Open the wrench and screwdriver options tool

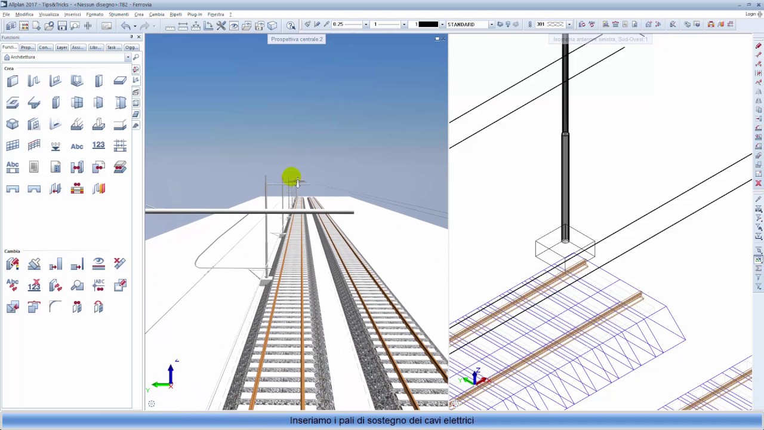(221, 26)
